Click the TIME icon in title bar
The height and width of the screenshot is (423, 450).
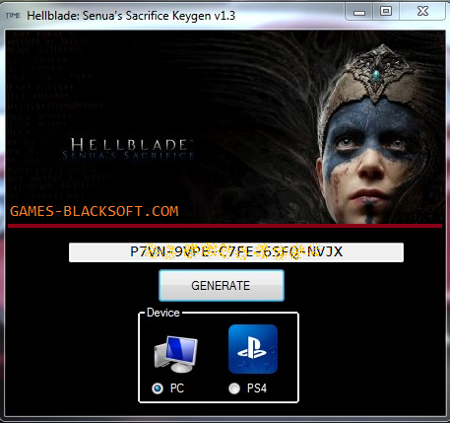[x=13, y=16]
